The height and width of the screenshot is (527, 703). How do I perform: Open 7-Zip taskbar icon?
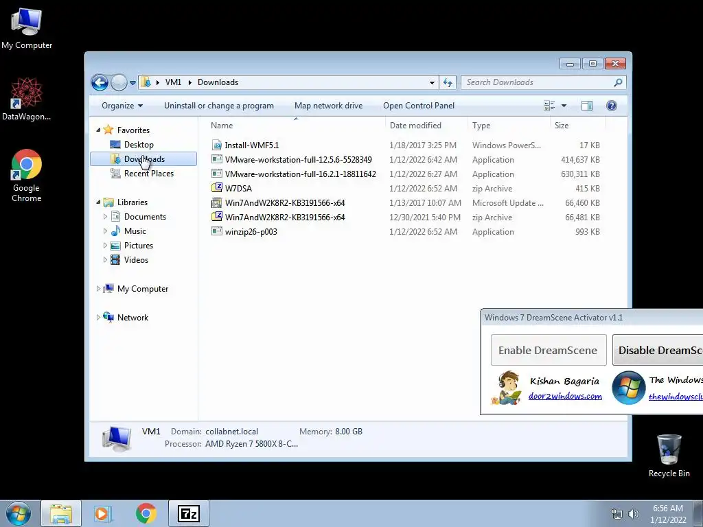tap(188, 513)
